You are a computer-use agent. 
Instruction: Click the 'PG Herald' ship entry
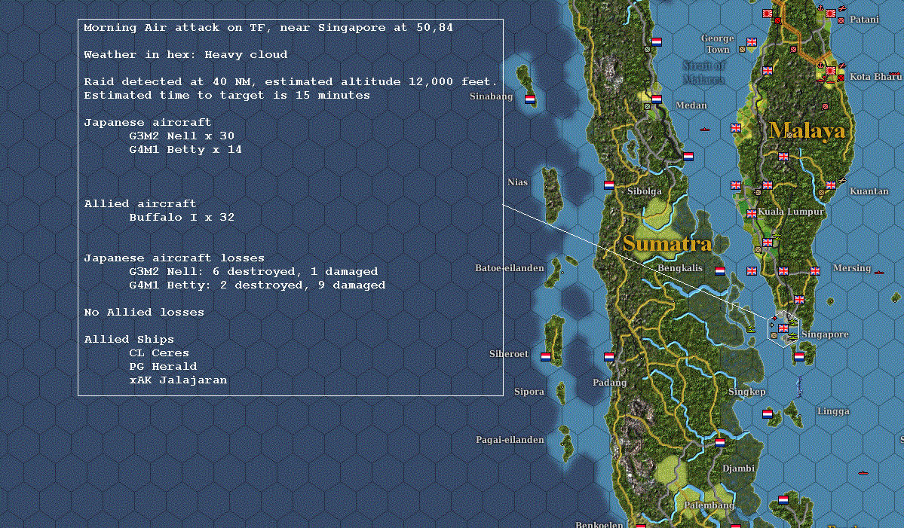[163, 366]
